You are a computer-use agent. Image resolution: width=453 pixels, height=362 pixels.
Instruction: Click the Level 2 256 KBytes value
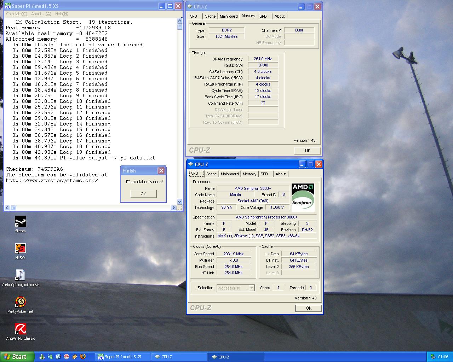(x=299, y=267)
